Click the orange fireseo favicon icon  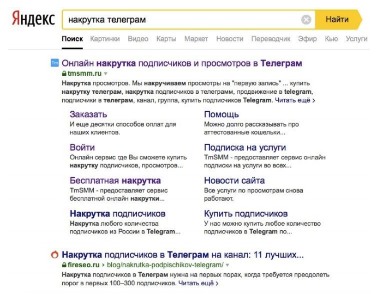(55, 254)
